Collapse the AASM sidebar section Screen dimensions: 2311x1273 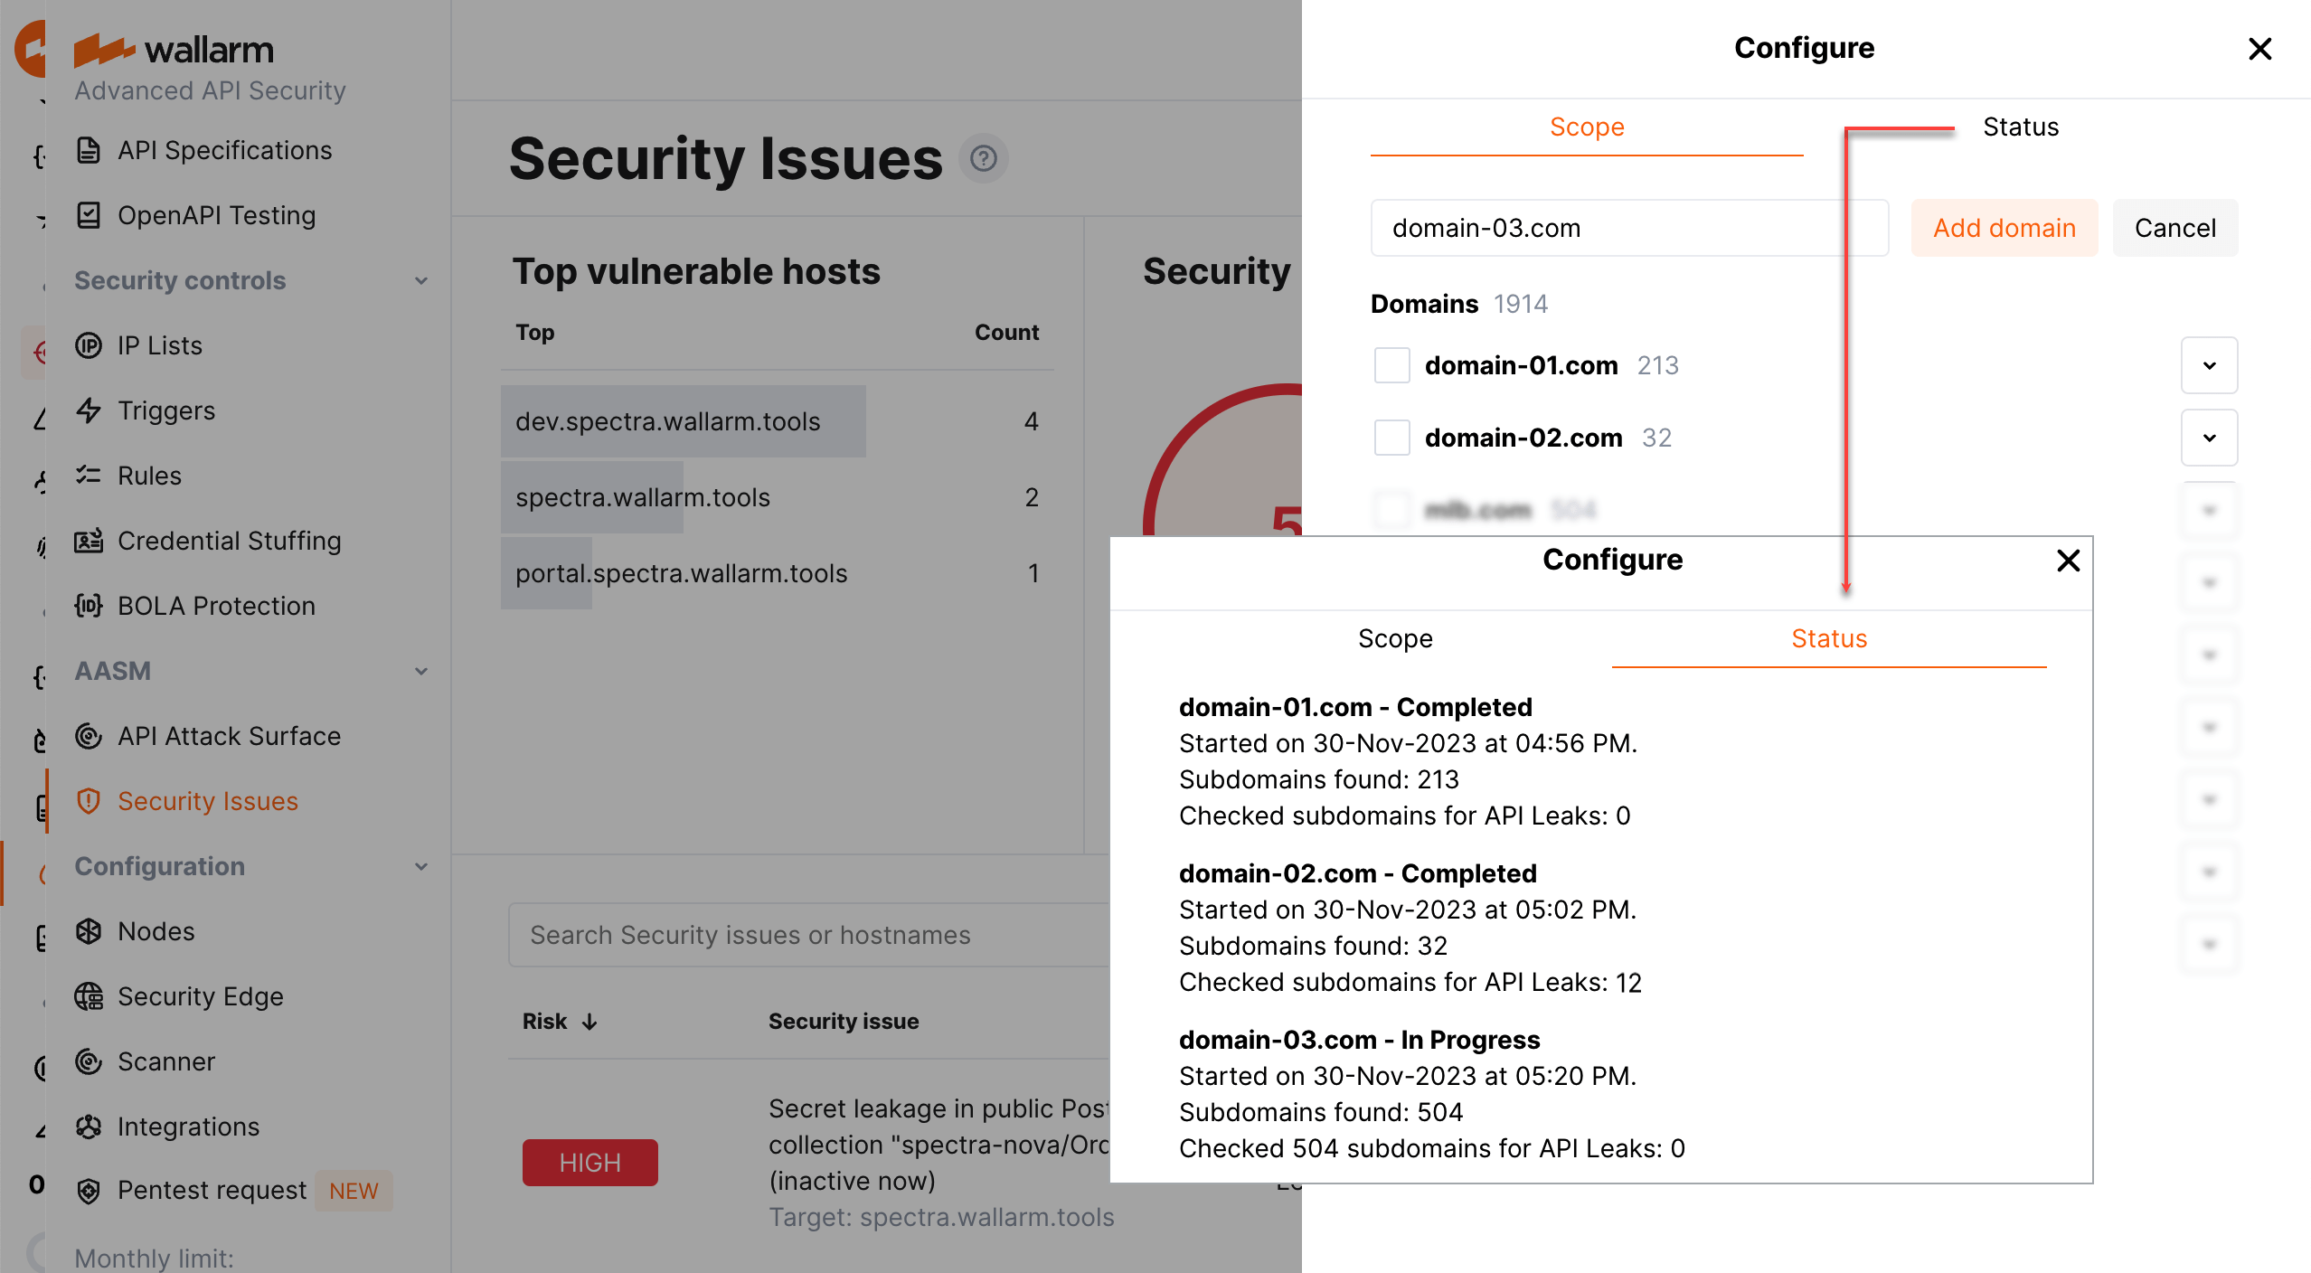click(x=421, y=671)
